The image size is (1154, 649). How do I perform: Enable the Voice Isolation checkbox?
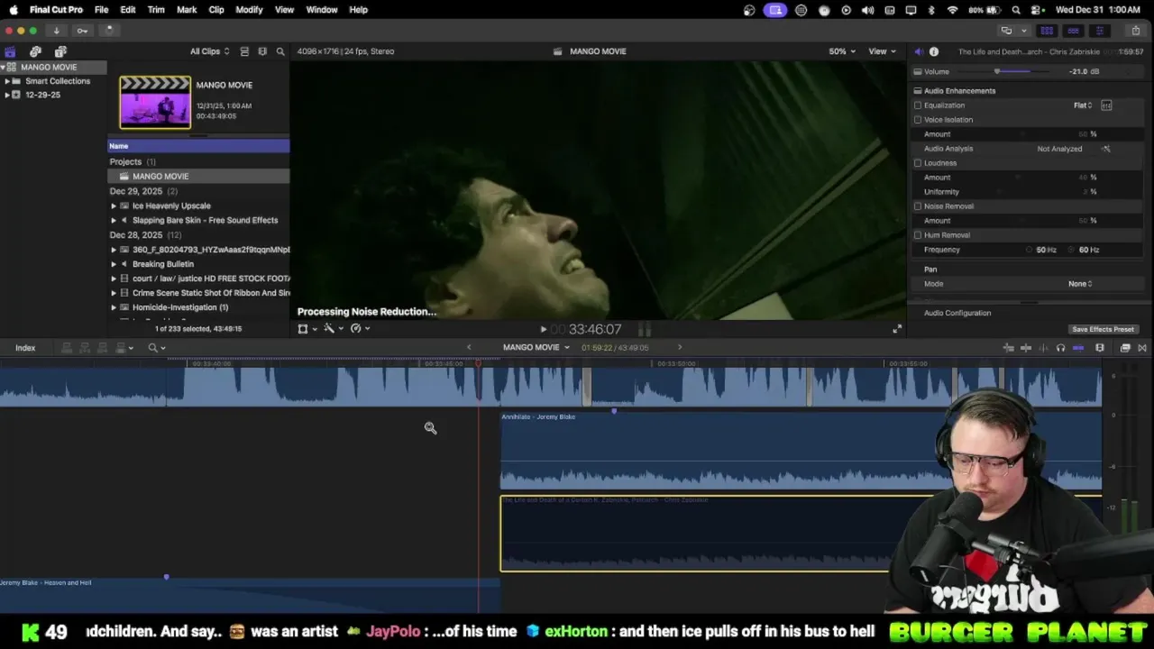[x=918, y=120]
